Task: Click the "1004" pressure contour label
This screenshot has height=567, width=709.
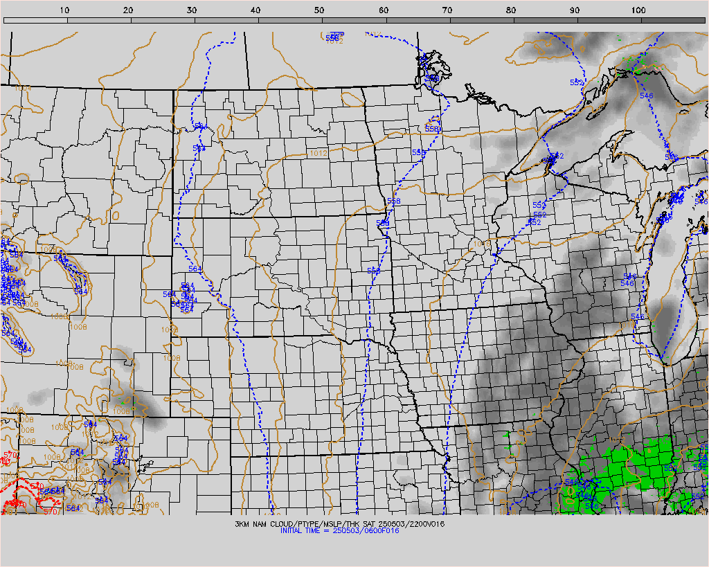Action: coord(23,88)
